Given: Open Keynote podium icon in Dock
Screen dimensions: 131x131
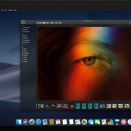Looking at the screenshot, I should 117,122.
